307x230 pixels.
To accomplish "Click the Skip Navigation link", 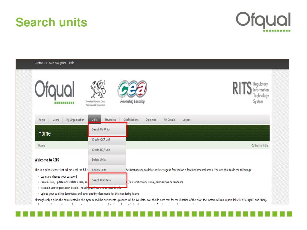I will click(58, 63).
